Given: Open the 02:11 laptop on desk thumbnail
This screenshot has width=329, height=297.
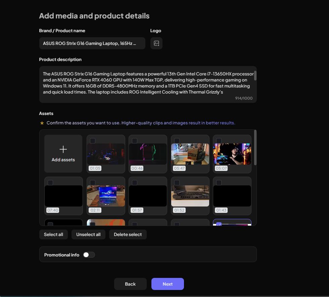Looking at the screenshot, I should [x=106, y=196].
